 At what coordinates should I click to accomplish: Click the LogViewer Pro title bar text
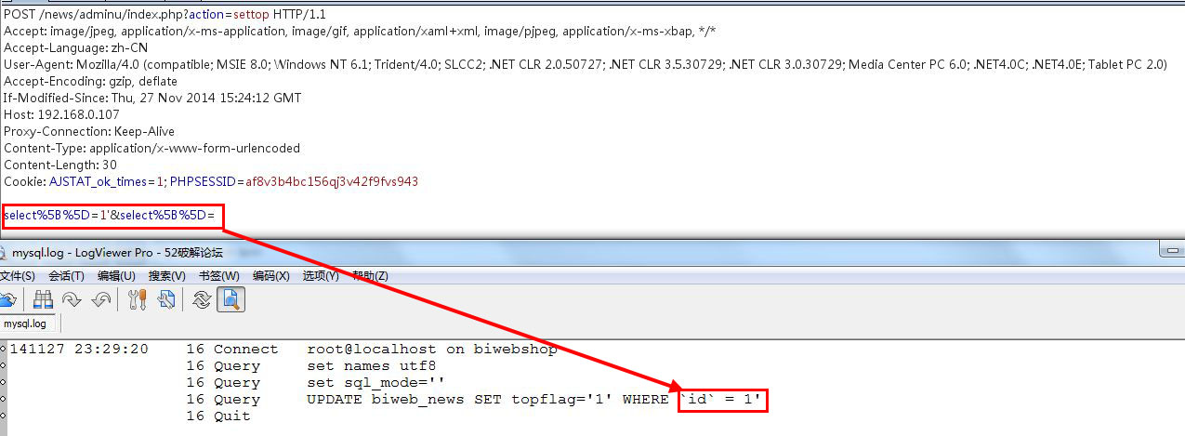pos(118,251)
